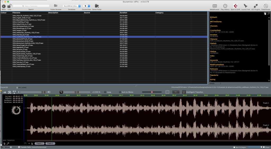Screen dimensions: 271x149
Task: Open the Launch Pad
Action: [245, 6]
